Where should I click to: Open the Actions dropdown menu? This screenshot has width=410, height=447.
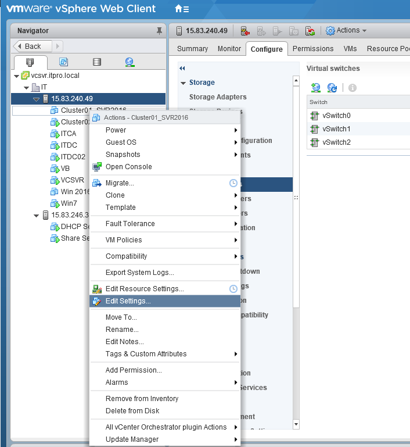pyautogui.click(x=346, y=30)
